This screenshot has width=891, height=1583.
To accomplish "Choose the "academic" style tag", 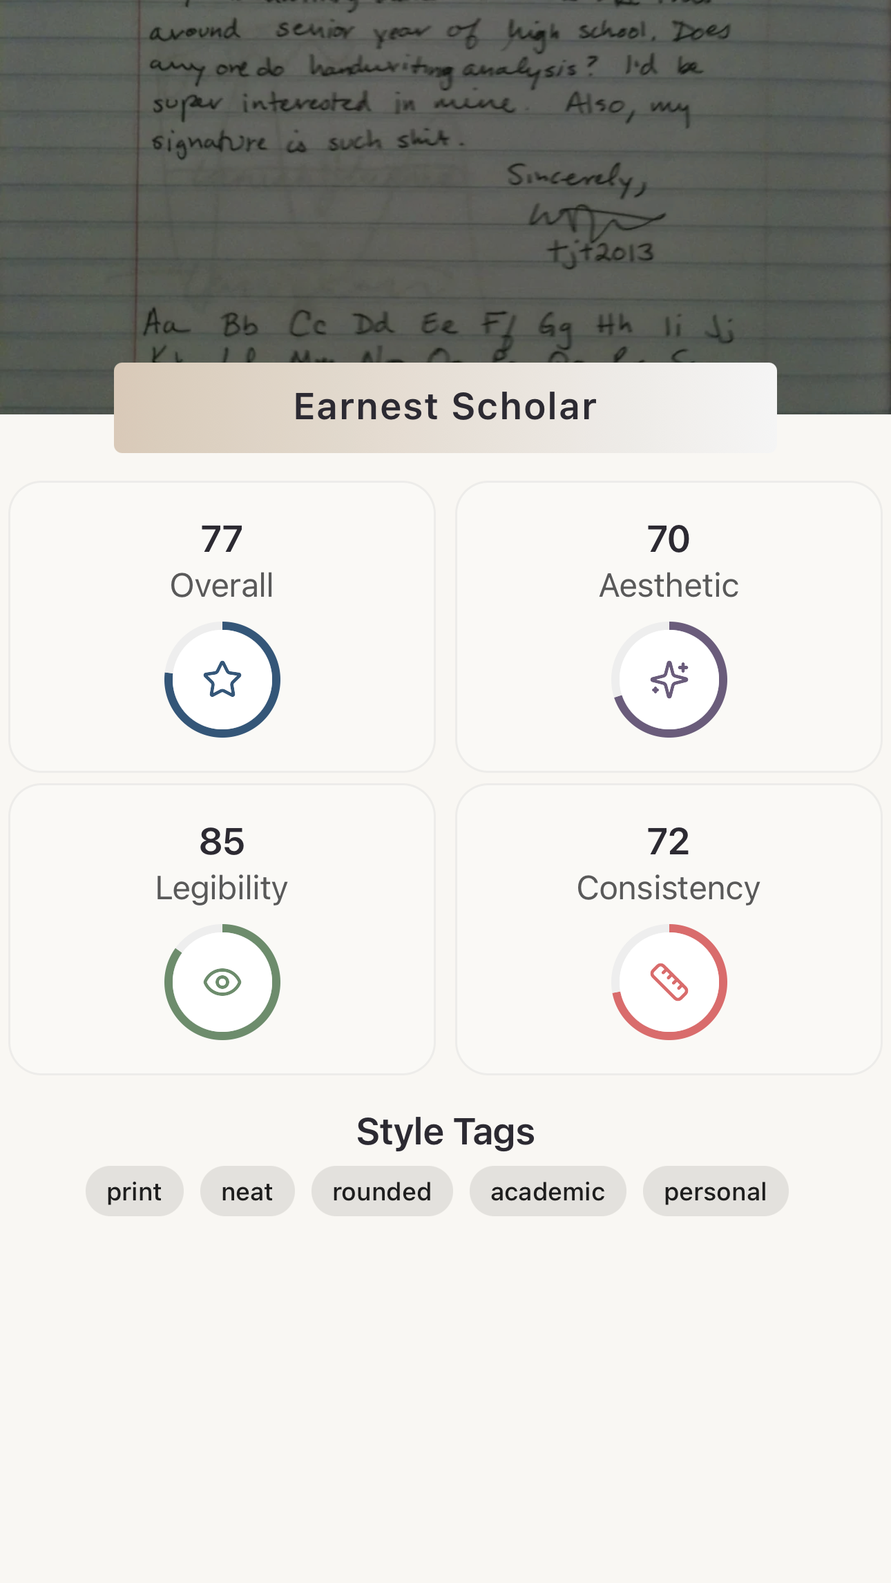I will coord(548,1191).
